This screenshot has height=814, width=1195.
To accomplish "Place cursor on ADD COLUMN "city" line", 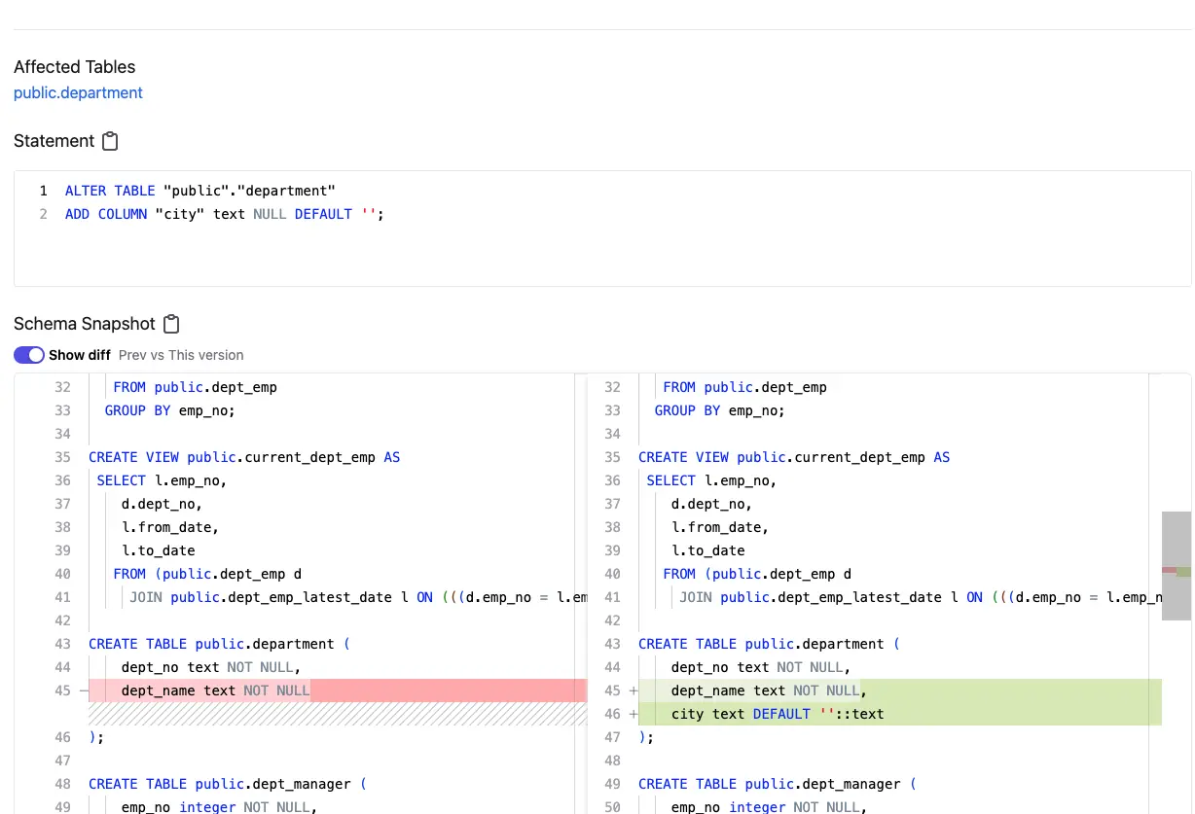I will click(224, 214).
